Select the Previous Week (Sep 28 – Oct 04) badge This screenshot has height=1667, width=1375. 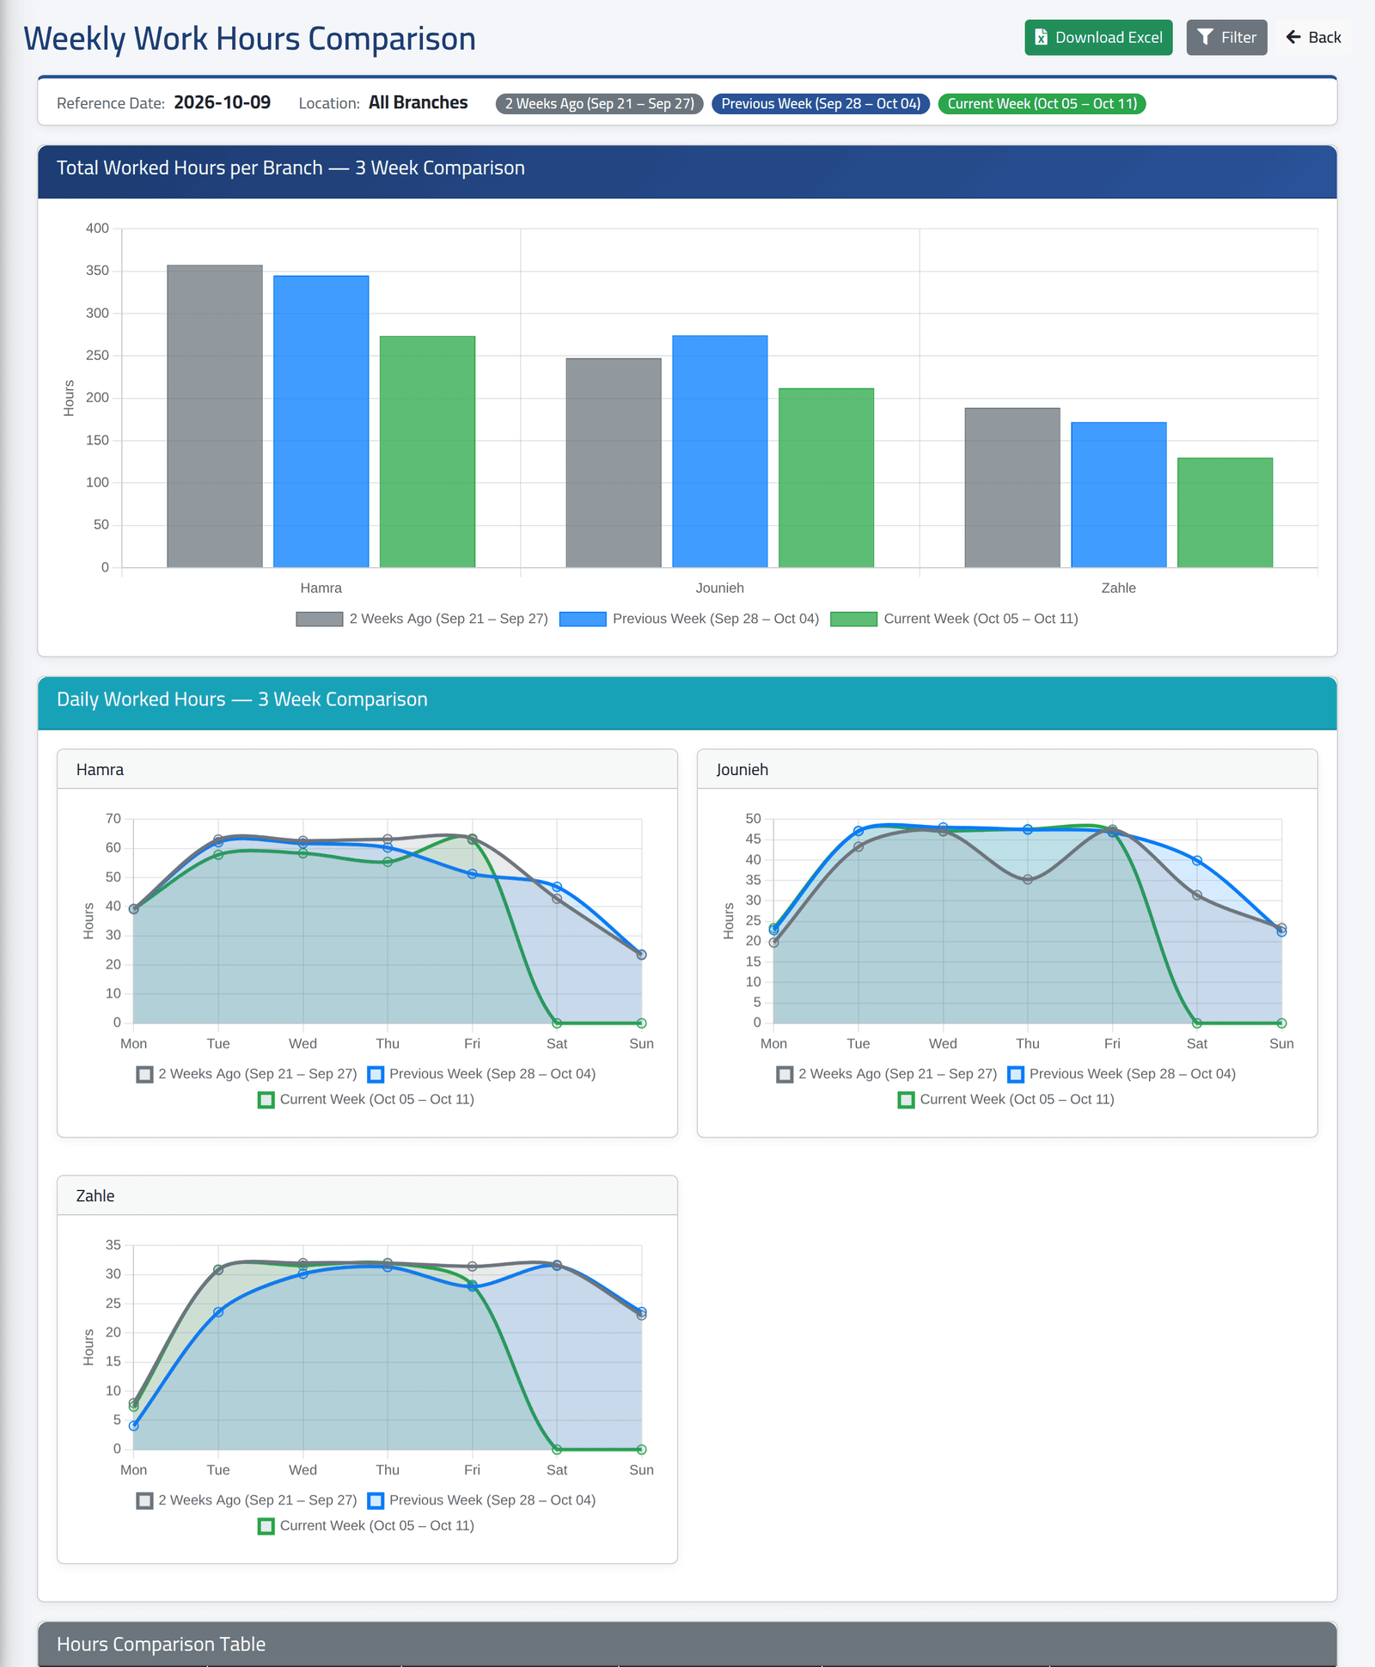pyautogui.click(x=821, y=104)
